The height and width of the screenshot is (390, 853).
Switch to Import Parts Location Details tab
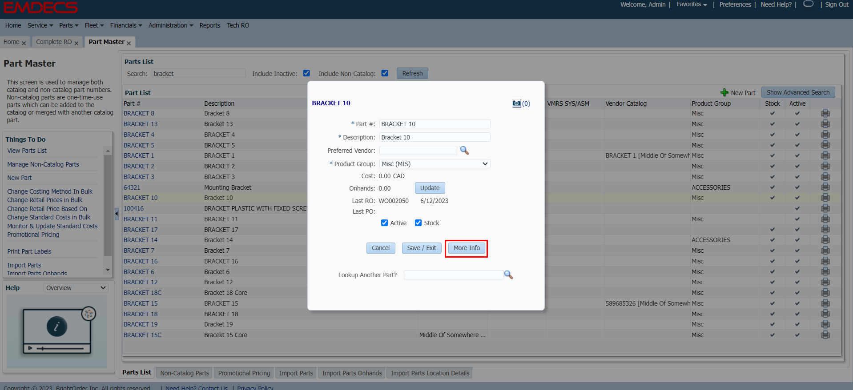pos(430,373)
